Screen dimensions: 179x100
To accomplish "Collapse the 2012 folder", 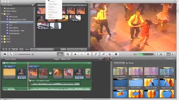I will click(2, 14).
